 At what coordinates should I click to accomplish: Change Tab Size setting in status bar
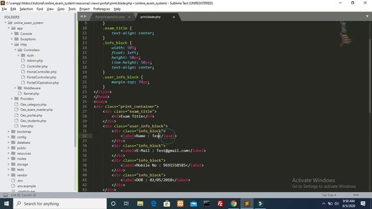click(x=328, y=195)
